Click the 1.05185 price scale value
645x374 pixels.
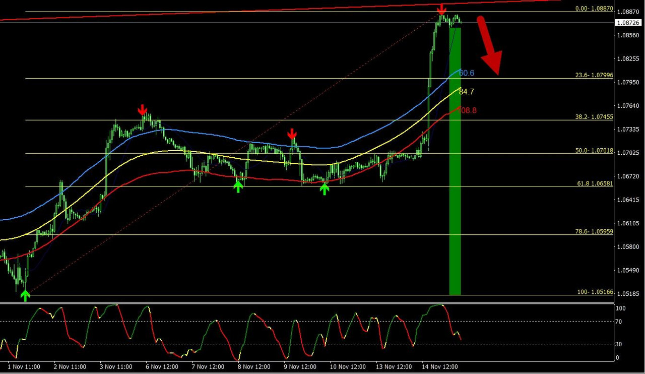628,294
